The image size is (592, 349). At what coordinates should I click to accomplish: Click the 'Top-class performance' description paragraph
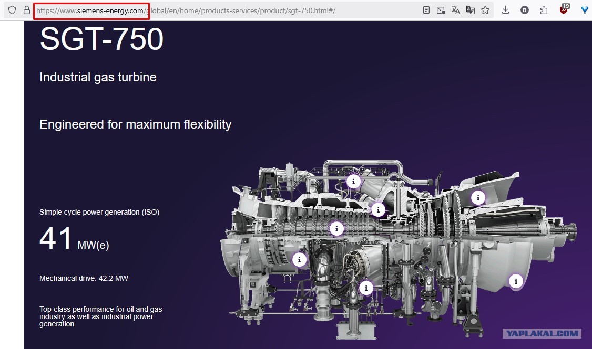(x=101, y=316)
